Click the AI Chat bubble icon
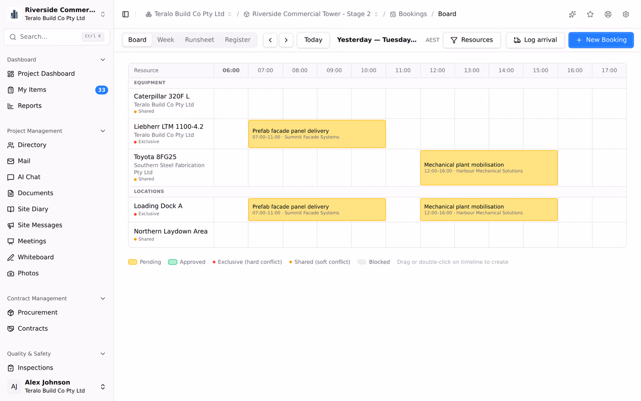This screenshot has width=641, height=401. tap(11, 178)
